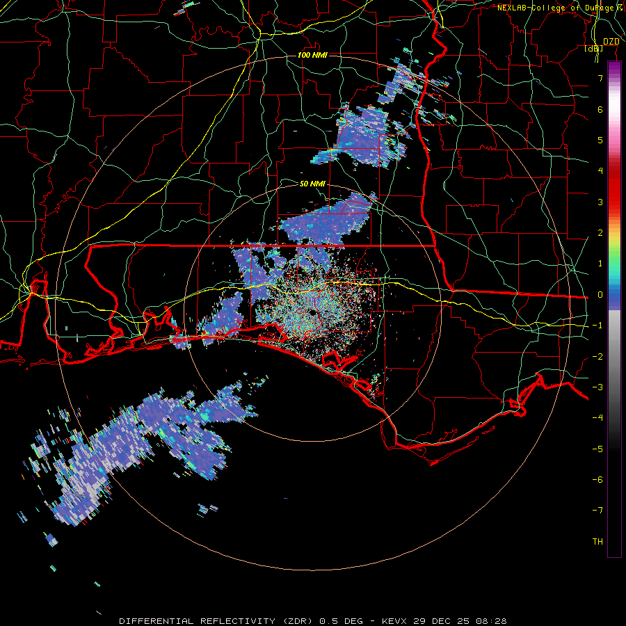Click the 100 NMI range ring label
Screen dimensions: 626x626
pyautogui.click(x=312, y=55)
